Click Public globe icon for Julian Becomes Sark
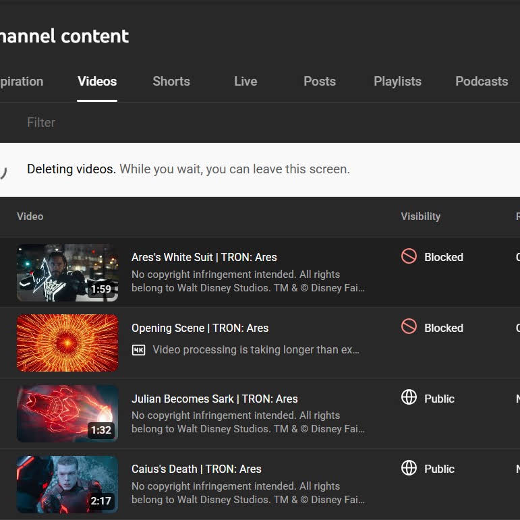Image resolution: width=520 pixels, height=520 pixels. 409,397
